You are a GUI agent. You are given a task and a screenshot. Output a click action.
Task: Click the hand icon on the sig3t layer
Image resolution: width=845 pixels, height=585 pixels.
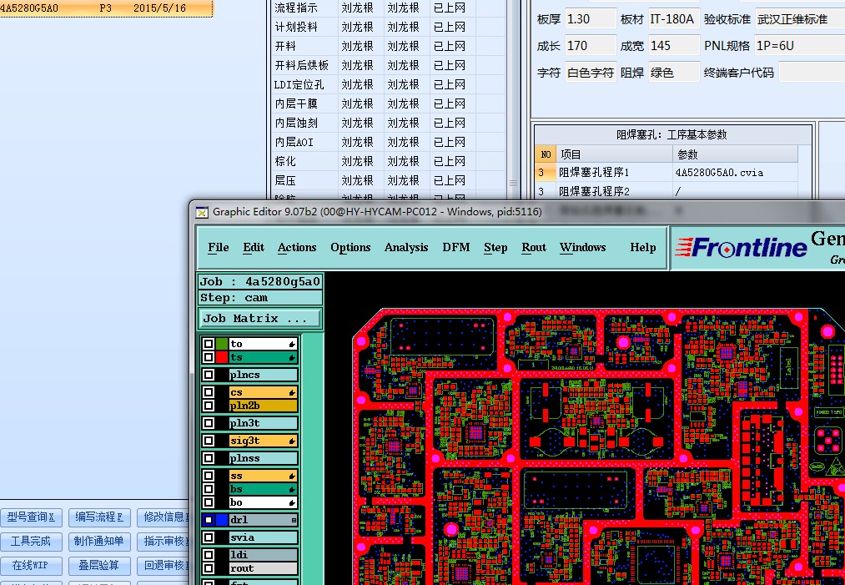click(x=292, y=441)
